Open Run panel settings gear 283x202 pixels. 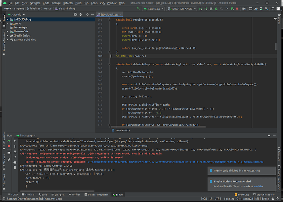tap(269, 135)
